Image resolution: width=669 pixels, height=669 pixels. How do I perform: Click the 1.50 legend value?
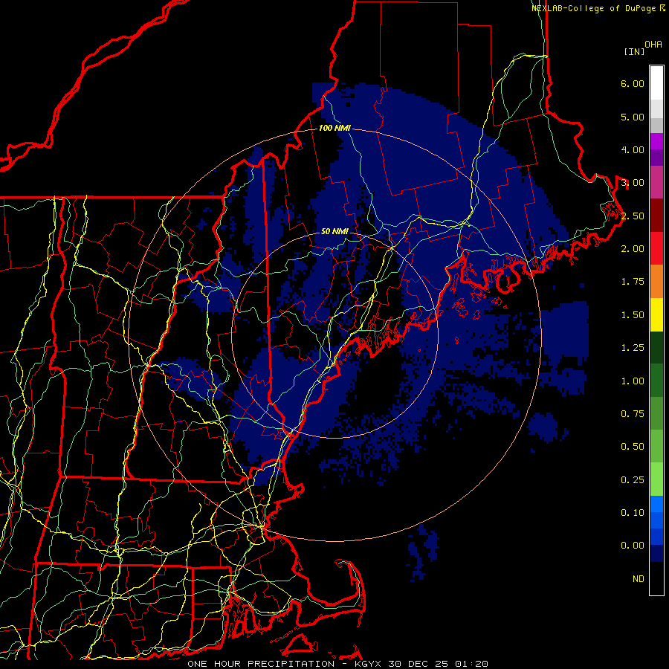click(x=633, y=315)
